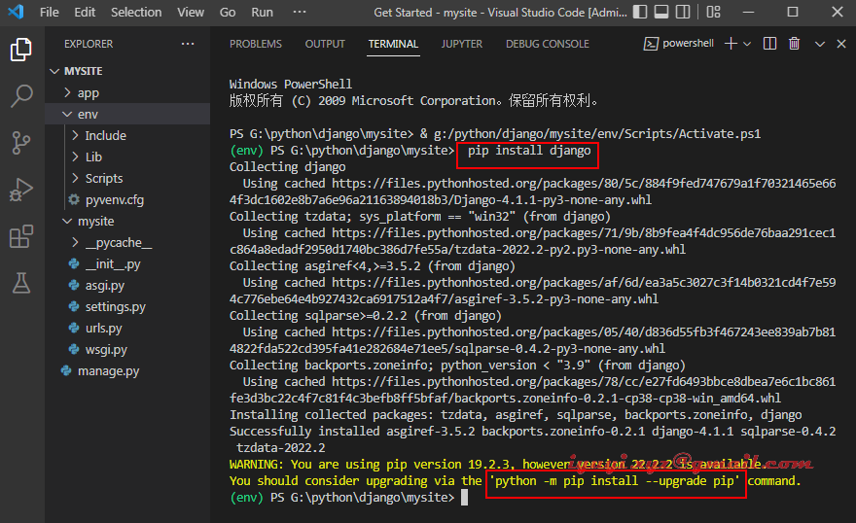Kill terminal with the trash icon
The width and height of the screenshot is (856, 523).
pyautogui.click(x=795, y=44)
